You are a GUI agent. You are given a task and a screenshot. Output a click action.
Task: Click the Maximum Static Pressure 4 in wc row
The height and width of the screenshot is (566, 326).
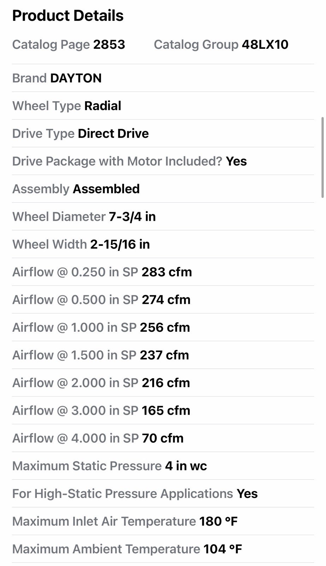[x=163, y=466]
